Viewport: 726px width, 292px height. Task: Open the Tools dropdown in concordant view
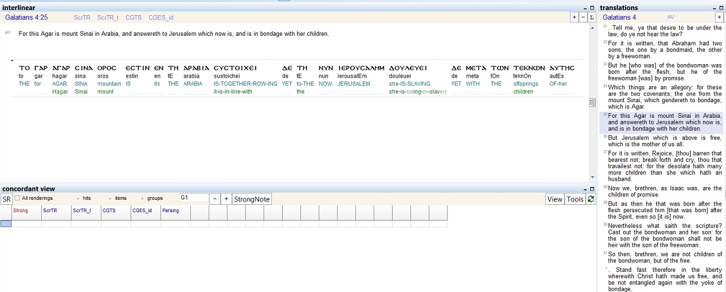(575, 199)
